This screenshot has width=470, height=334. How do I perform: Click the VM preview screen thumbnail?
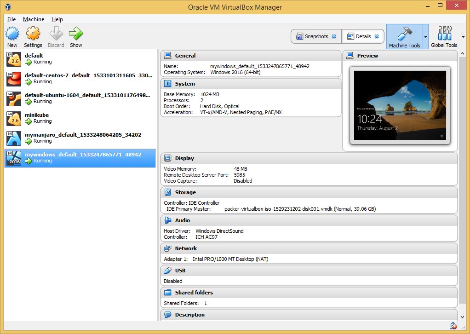[400, 105]
